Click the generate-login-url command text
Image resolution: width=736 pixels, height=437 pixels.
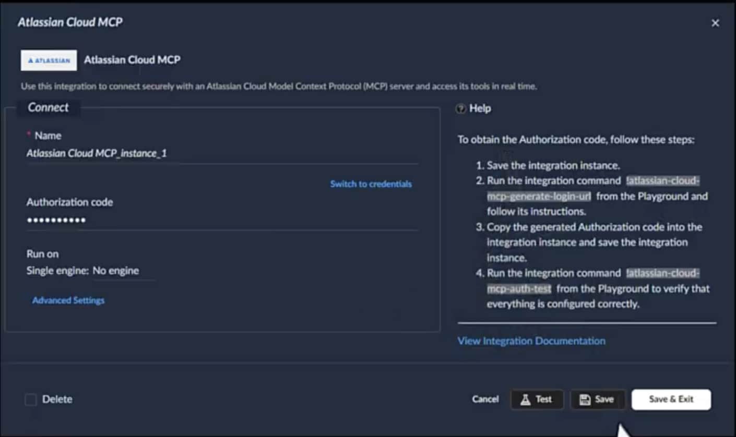[593, 188]
